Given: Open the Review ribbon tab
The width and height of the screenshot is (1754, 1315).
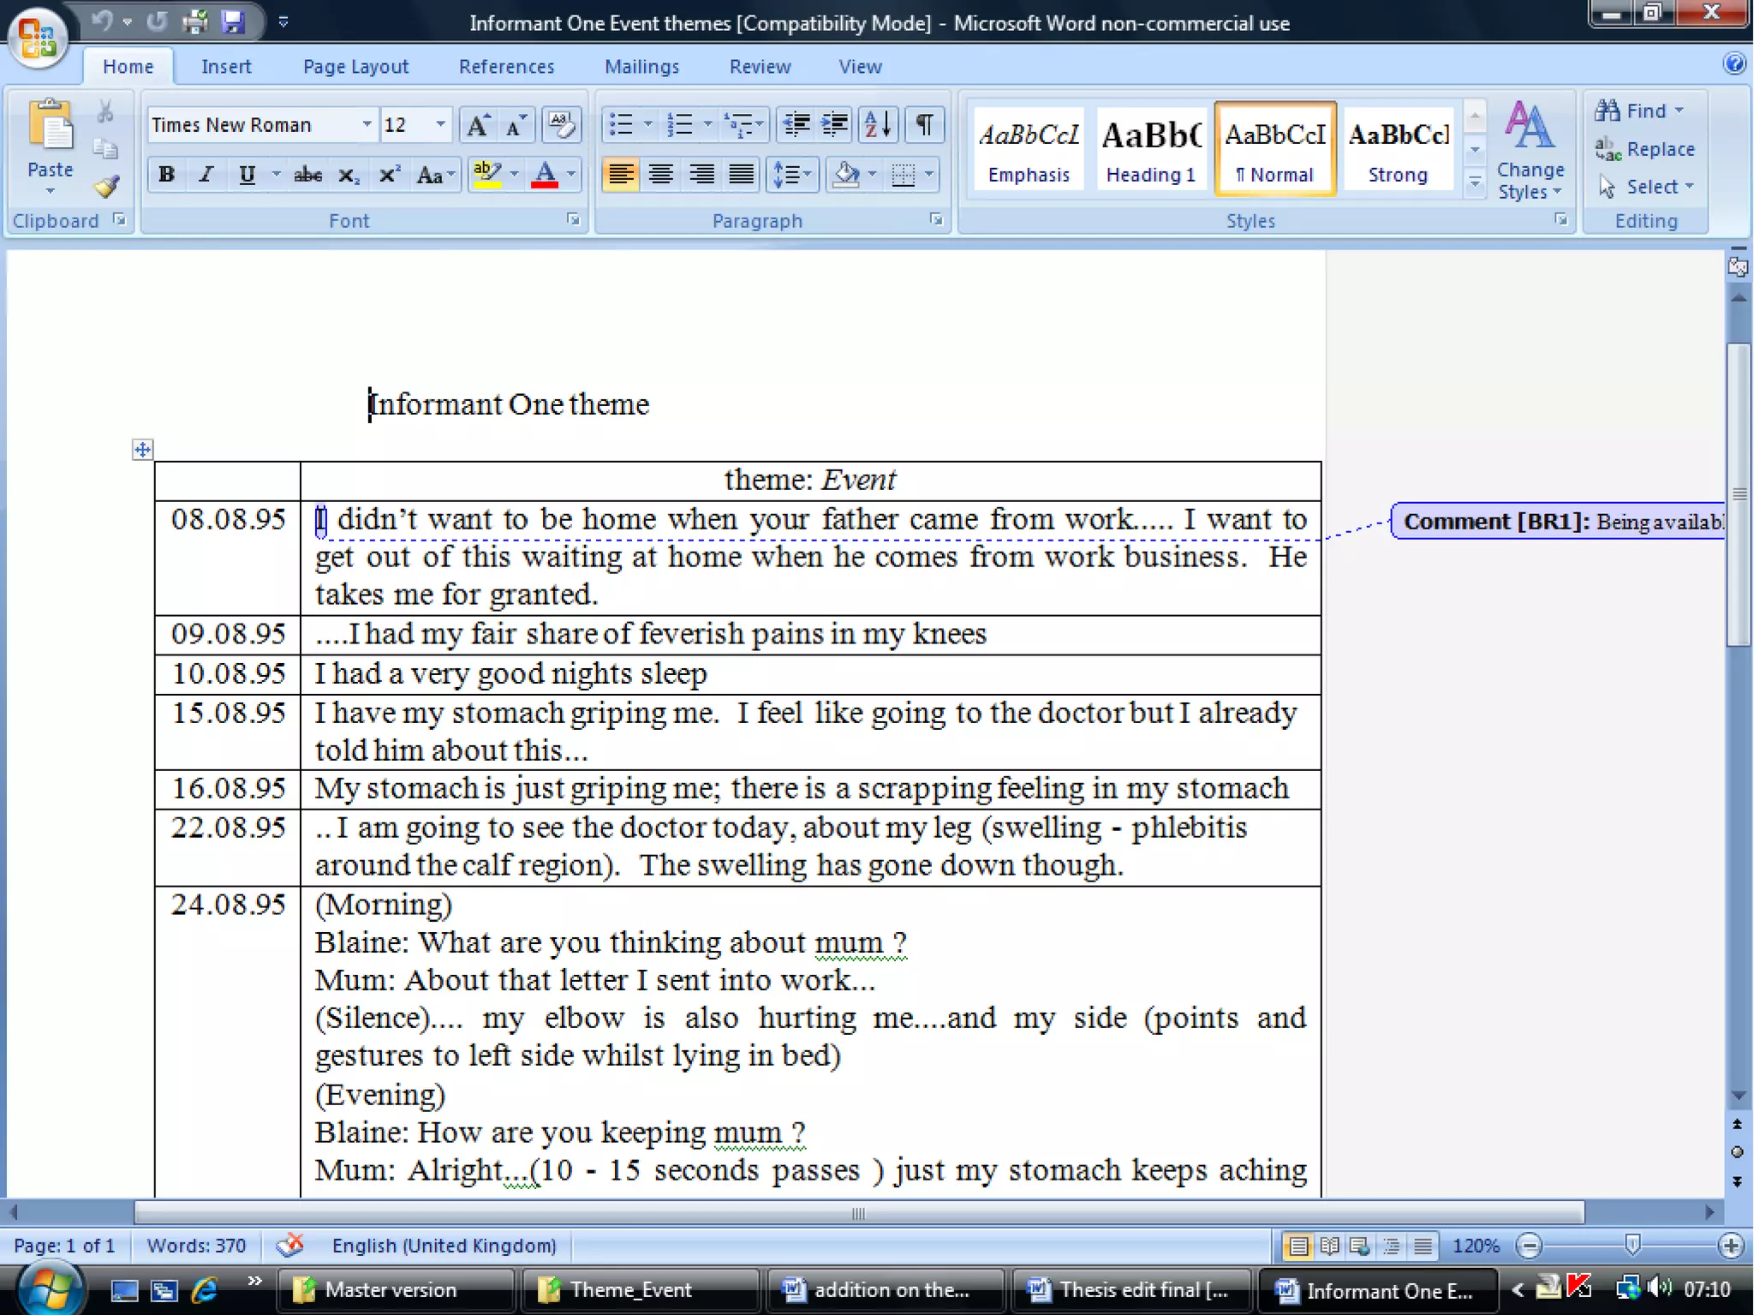Looking at the screenshot, I should 760,67.
